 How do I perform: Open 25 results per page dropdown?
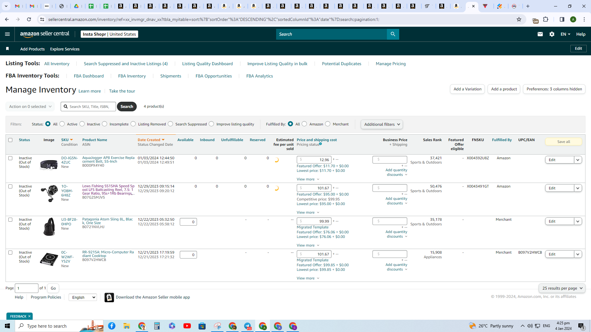(562, 288)
